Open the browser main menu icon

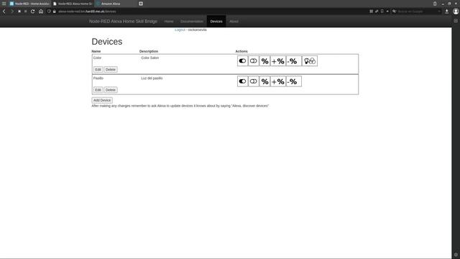coord(4,4)
